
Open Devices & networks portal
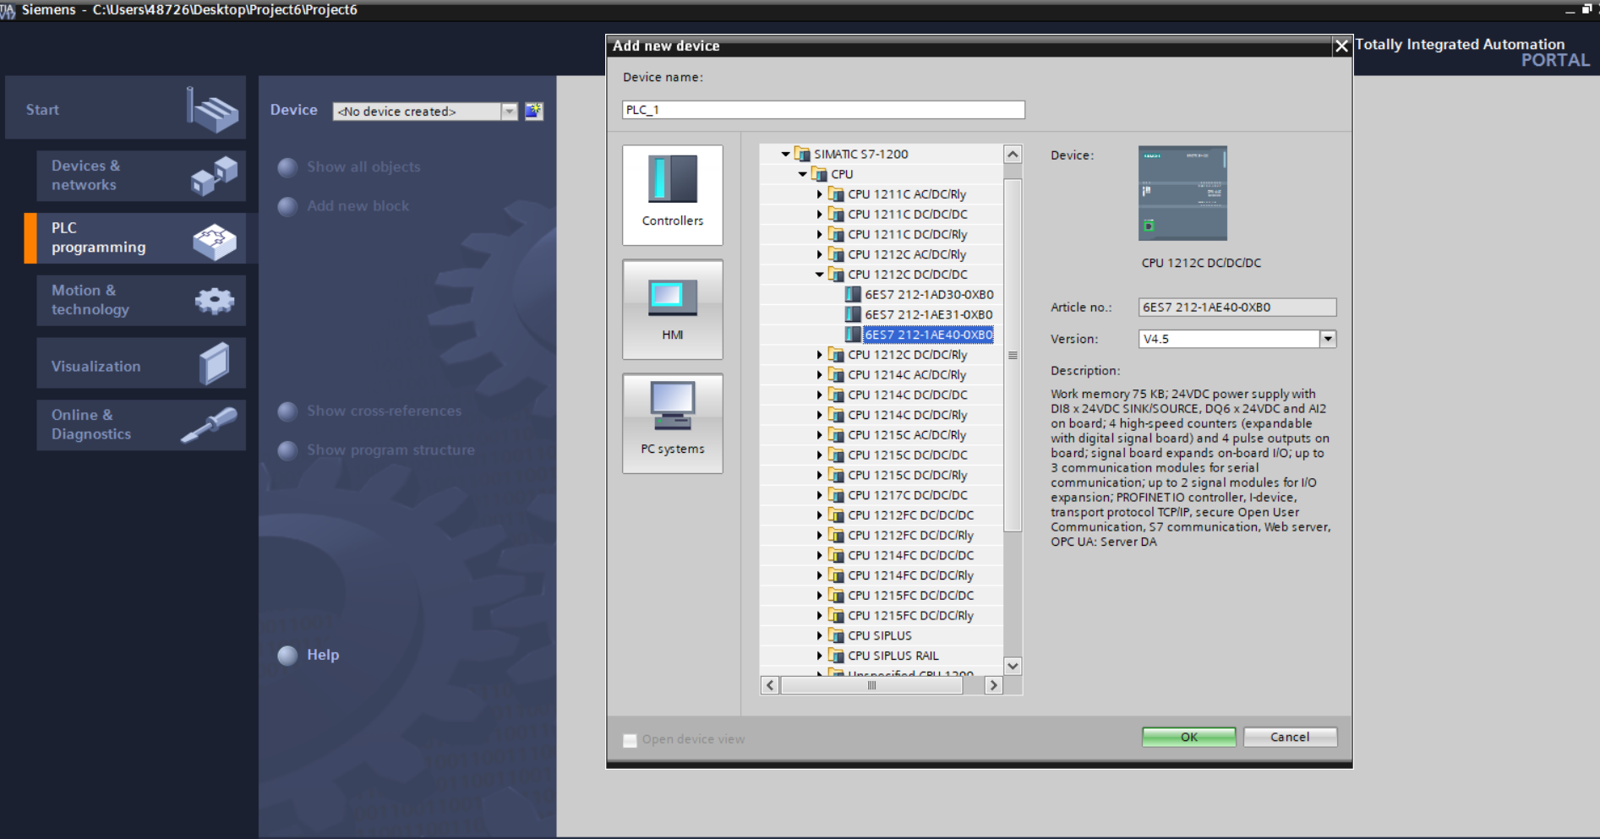[141, 176]
